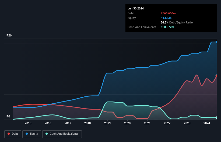Click the ₹0 y-axis label

(x=8, y=116)
